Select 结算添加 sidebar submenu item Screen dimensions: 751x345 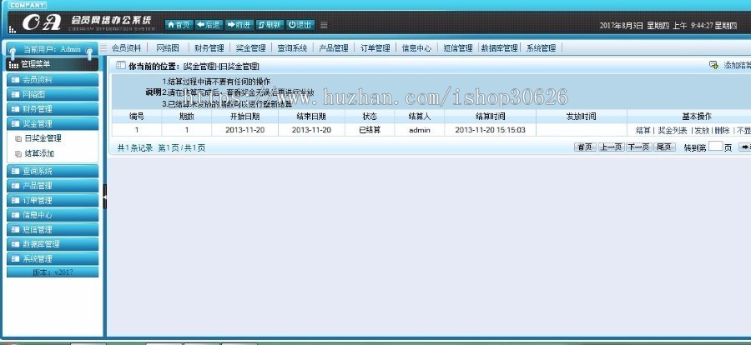click(x=39, y=153)
